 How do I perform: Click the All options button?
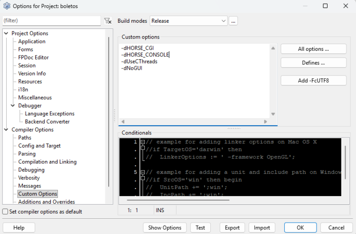click(x=313, y=49)
